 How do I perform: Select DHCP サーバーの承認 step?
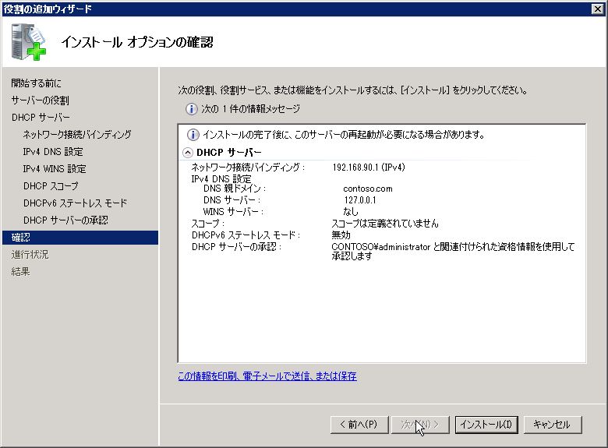coord(65,220)
